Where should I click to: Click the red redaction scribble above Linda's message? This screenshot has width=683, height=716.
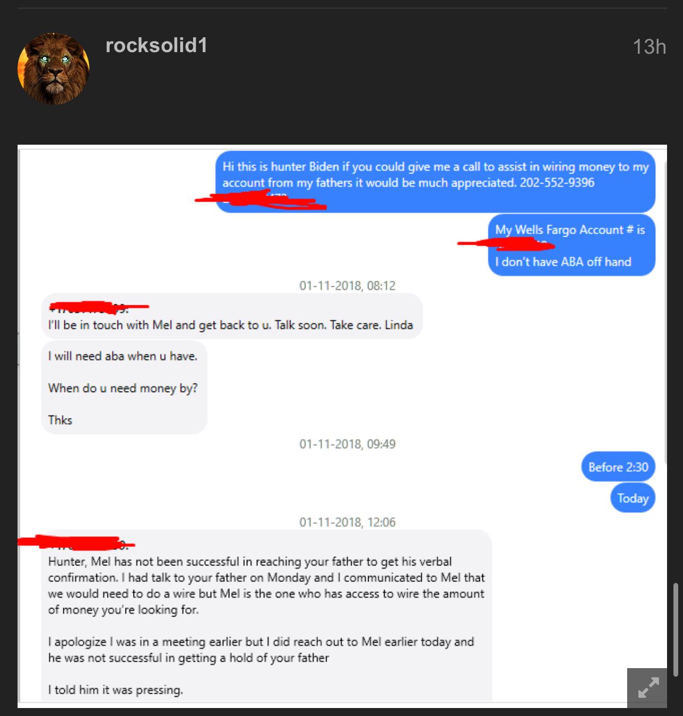coord(99,307)
